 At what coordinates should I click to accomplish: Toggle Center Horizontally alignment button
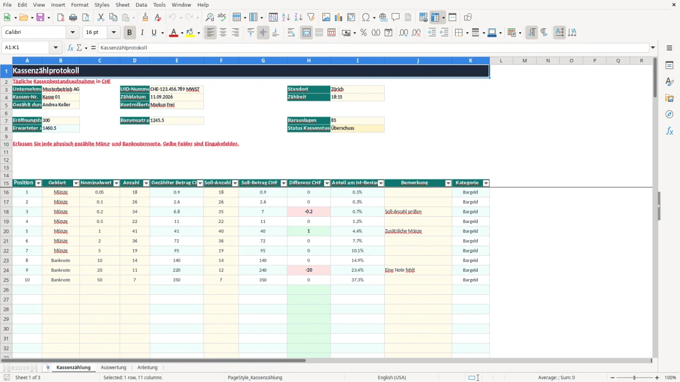pos(223,33)
